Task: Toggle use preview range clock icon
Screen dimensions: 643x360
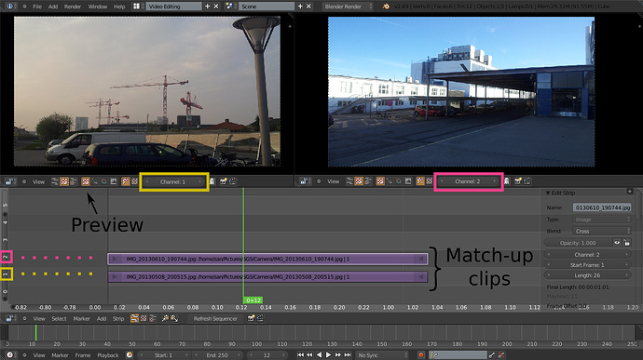Action: pos(130,355)
